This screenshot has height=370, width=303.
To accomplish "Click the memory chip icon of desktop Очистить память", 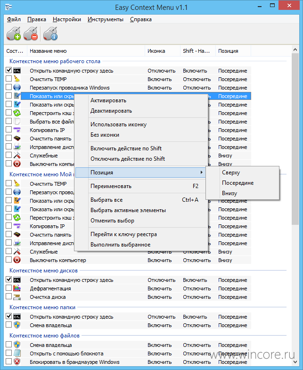I will (x=17, y=138).
